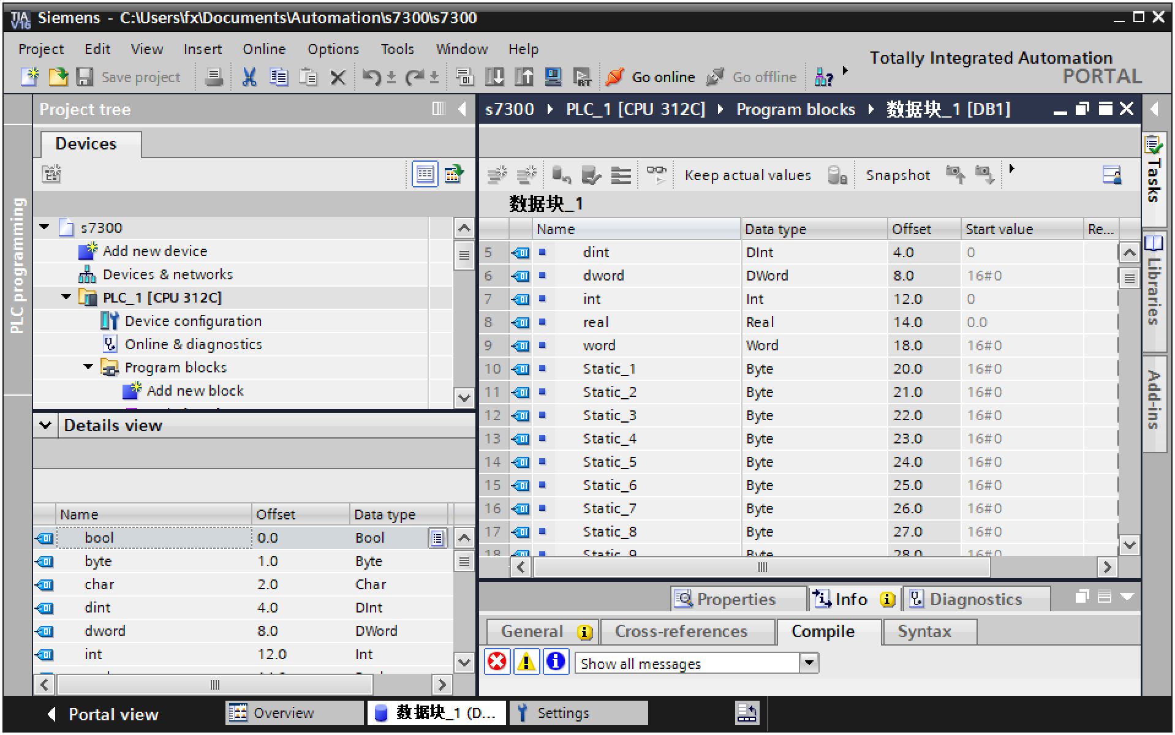Toggle the information messages filter button
The image size is (1175, 735).
(x=555, y=662)
